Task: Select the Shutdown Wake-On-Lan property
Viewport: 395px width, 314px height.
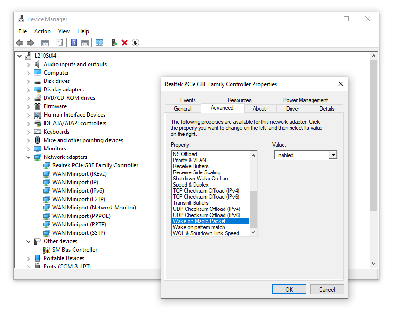Action: click(x=211, y=179)
